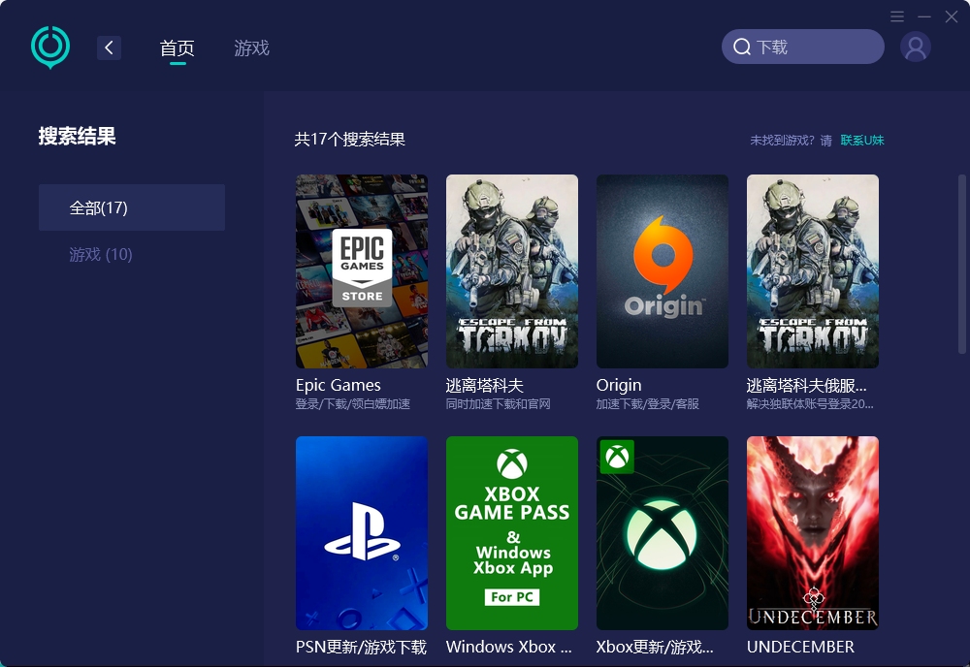
Task: Click the results list vertical scrollbar
Action: [x=962, y=265]
